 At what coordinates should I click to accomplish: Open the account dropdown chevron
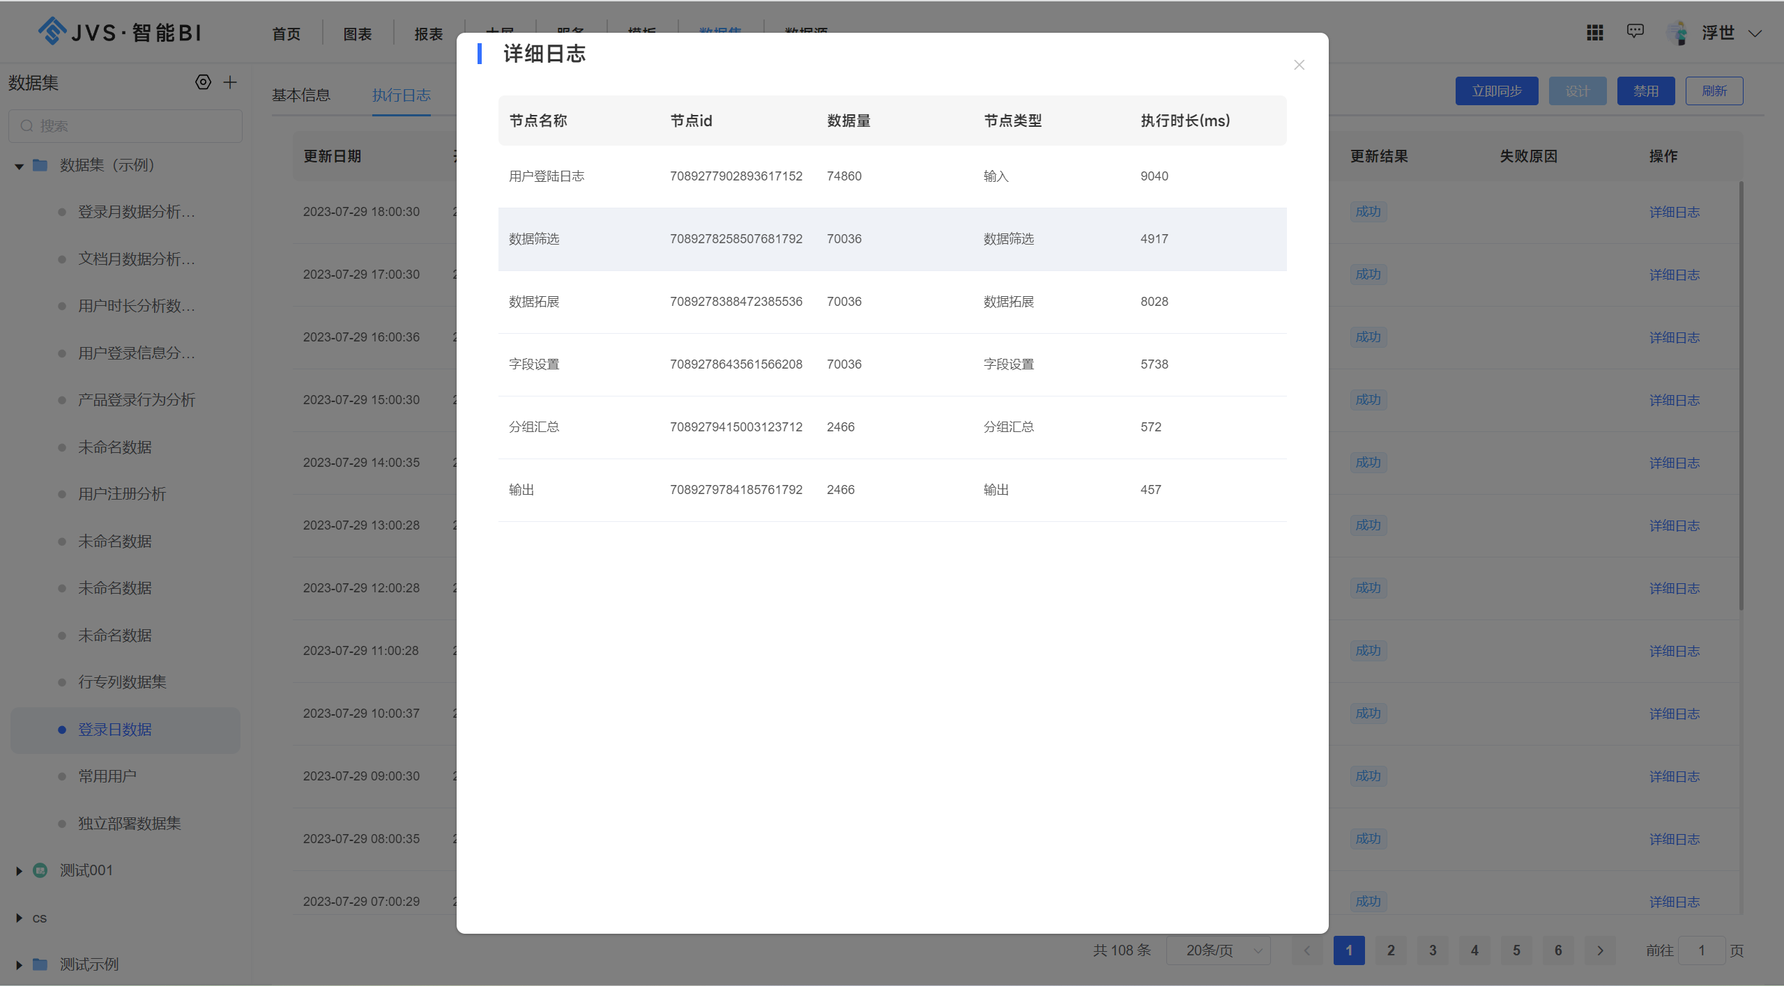(1755, 32)
